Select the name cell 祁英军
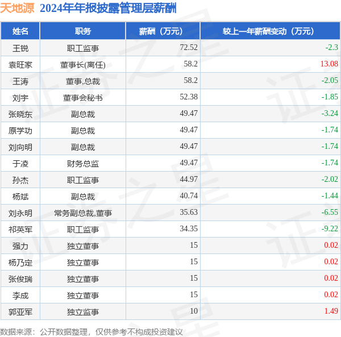 pyautogui.click(x=20, y=230)
